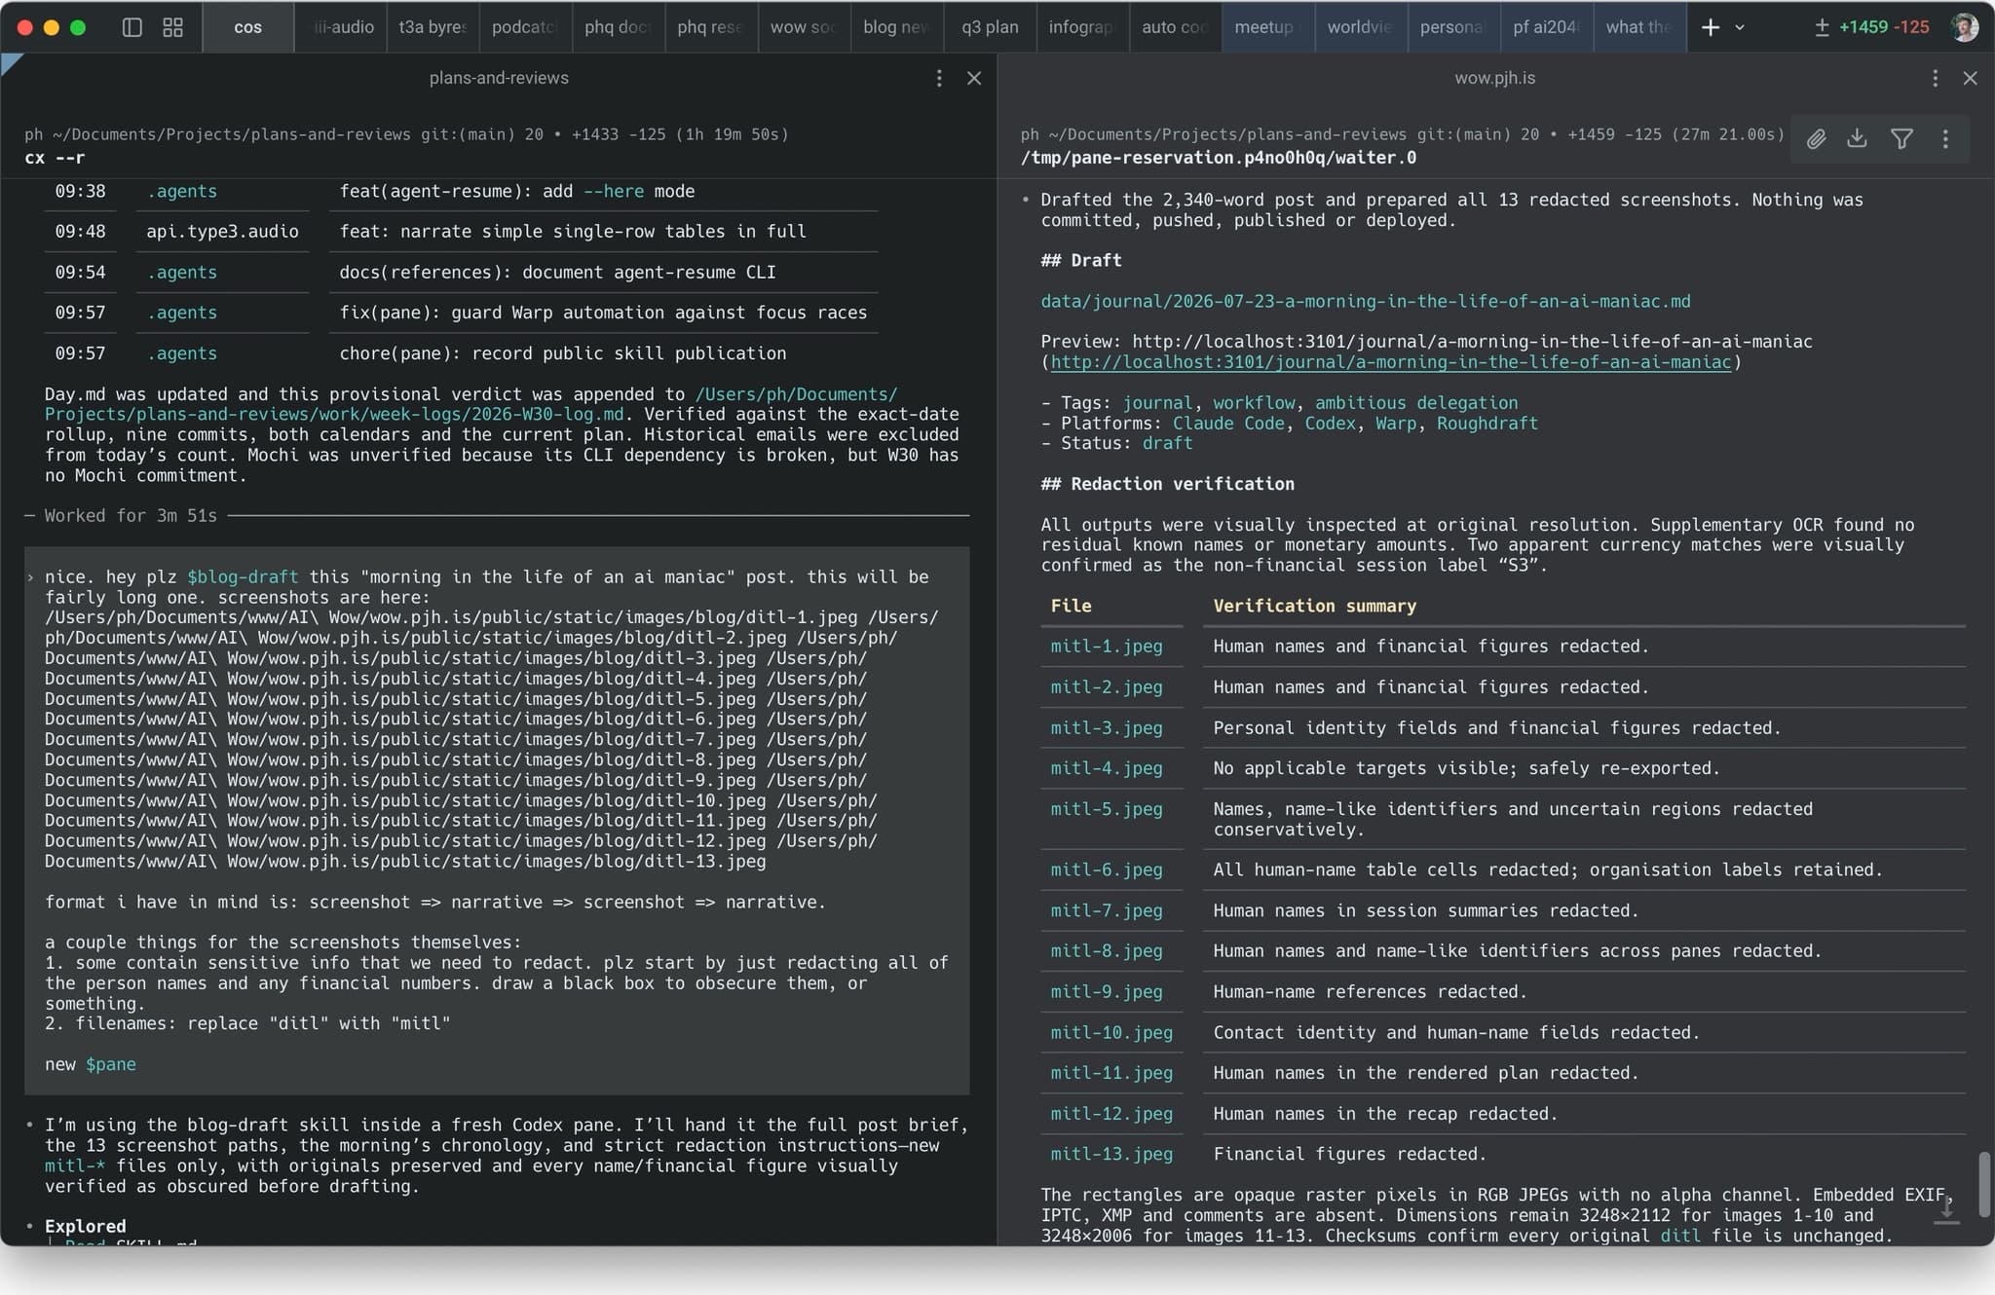Switch to the iii-audio tab

[341, 27]
